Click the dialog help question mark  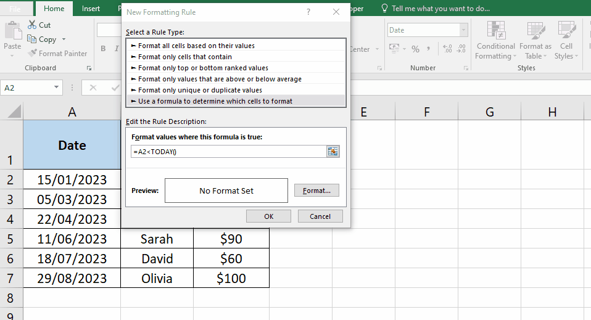308,12
